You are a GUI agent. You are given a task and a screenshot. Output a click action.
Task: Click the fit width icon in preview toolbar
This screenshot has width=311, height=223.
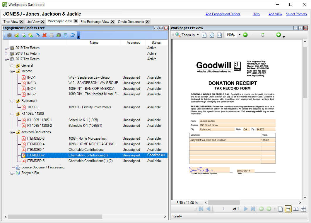219,35
